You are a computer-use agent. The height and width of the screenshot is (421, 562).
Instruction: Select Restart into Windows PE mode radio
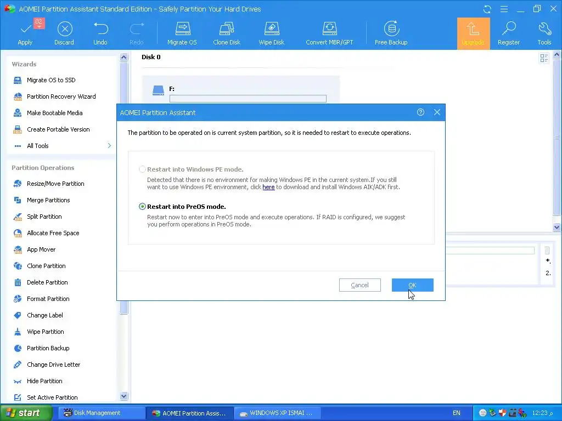coord(142,169)
